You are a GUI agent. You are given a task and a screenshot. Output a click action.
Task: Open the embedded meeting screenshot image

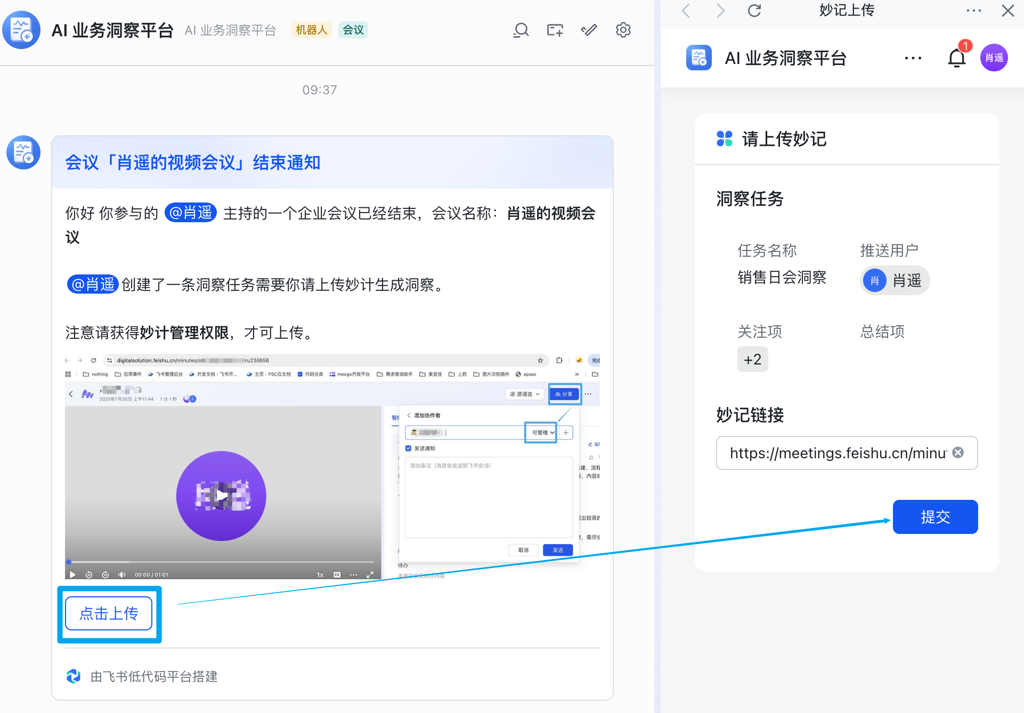click(332, 466)
